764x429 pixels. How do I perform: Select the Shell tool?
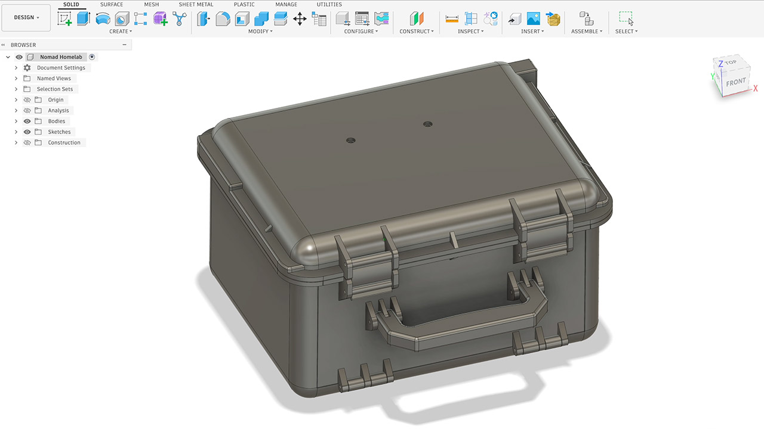(242, 18)
